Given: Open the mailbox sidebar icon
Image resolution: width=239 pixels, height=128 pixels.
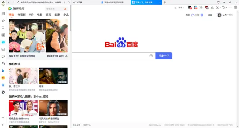Looking at the screenshot, I should coord(3,63).
